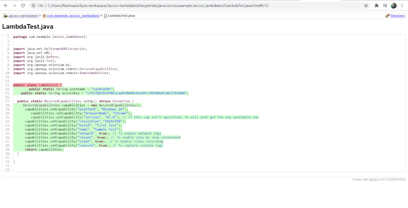The width and height of the screenshot is (408, 208).
Task: Click the LambdaTest.java page heading
Action: pos(27,26)
